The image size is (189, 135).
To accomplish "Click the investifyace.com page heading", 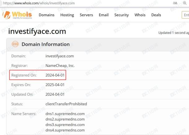I will [37, 31].
